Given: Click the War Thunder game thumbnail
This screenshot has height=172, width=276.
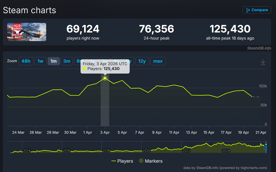Looking at the screenshot, I should [x=27, y=32].
